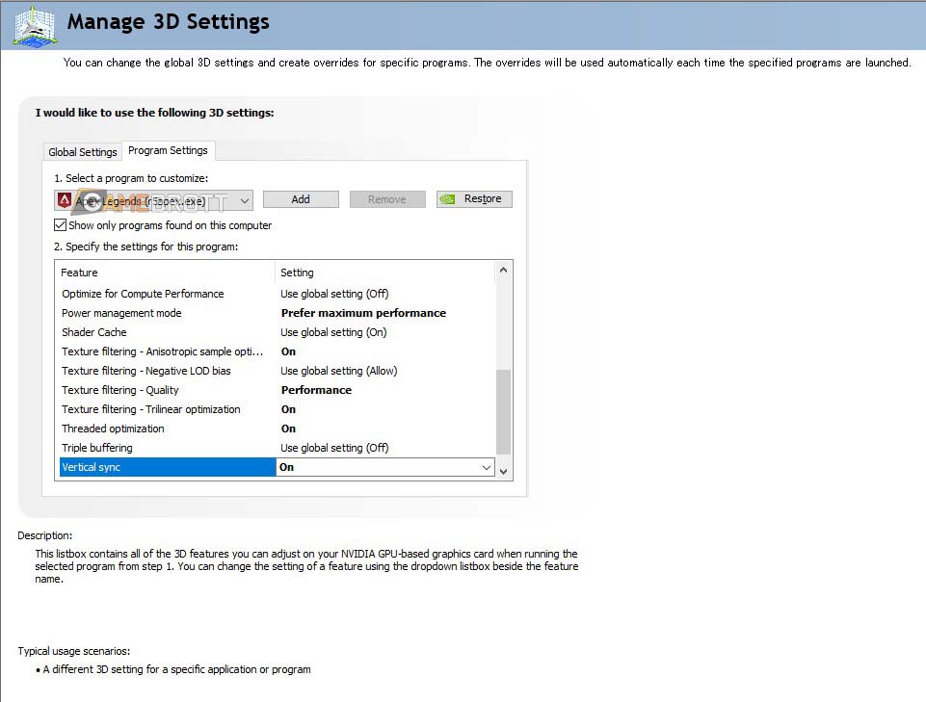Select the Shader Cache feature row
The image size is (926, 702).
[x=94, y=332]
